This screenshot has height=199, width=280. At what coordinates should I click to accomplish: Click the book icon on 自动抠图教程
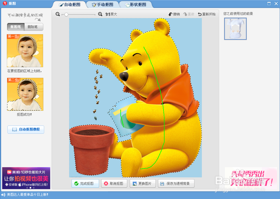click(x=15, y=129)
